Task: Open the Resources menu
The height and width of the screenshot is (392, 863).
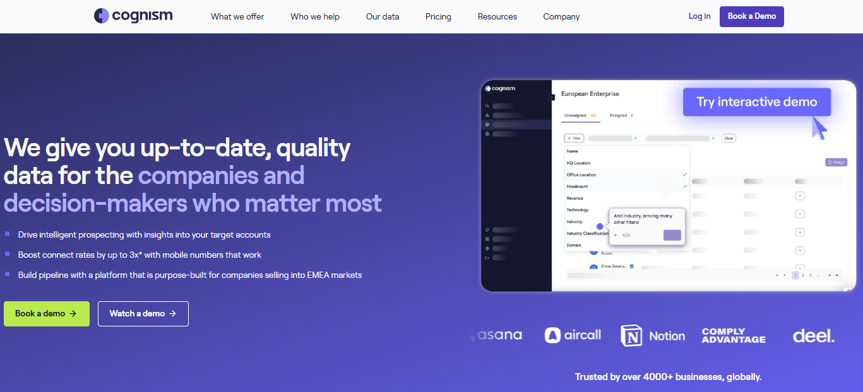Action: pos(497,17)
